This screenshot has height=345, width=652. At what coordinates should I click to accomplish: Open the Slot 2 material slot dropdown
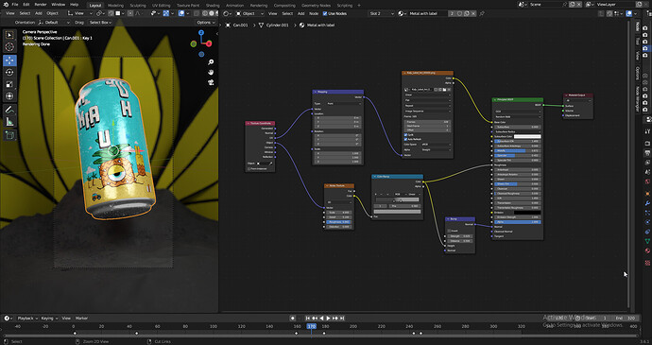382,13
